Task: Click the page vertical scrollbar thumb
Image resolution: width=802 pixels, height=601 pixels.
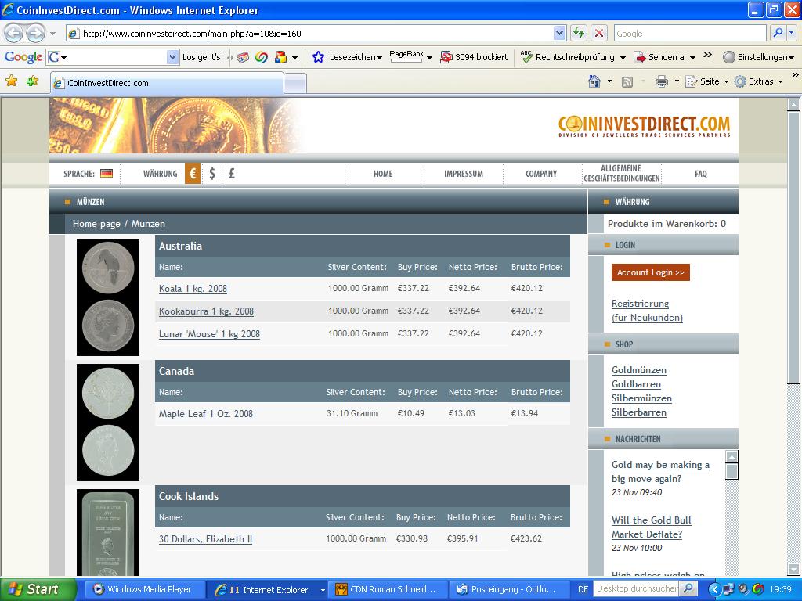Action: 793,247
